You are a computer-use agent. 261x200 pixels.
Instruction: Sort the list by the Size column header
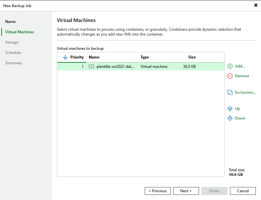tap(192, 57)
